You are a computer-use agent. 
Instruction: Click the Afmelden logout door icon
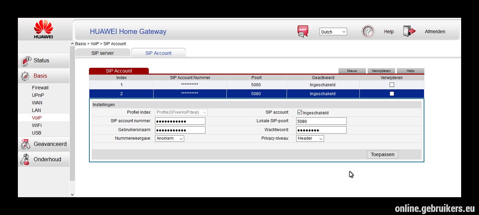409,31
